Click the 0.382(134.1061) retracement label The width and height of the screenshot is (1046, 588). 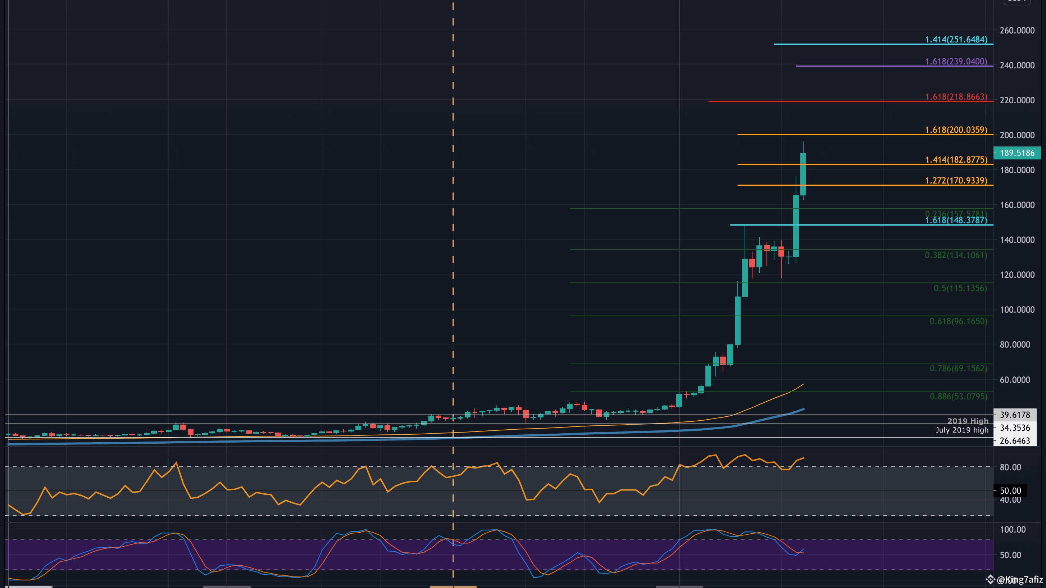click(956, 255)
